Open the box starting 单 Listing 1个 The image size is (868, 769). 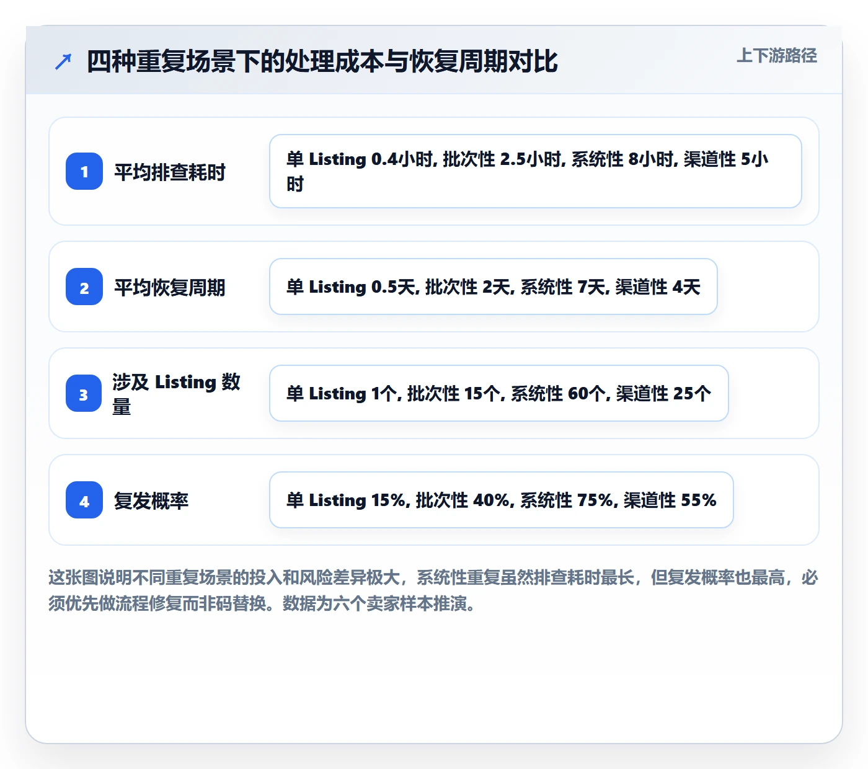(499, 393)
